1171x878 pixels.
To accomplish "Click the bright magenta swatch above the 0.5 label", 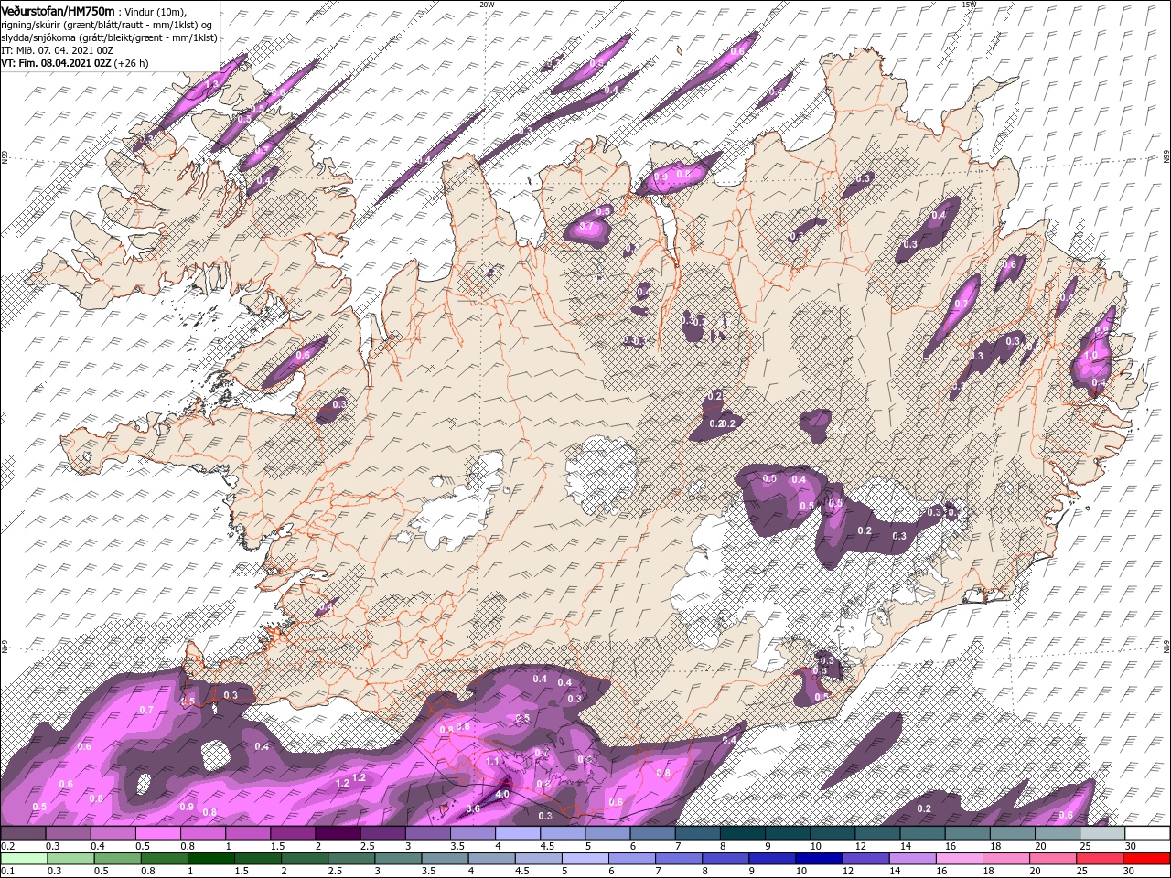I will click(157, 833).
